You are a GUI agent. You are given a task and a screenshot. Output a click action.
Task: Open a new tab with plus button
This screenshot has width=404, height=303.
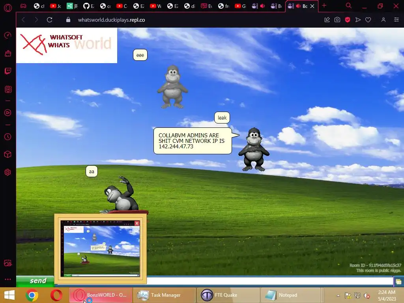click(324, 6)
